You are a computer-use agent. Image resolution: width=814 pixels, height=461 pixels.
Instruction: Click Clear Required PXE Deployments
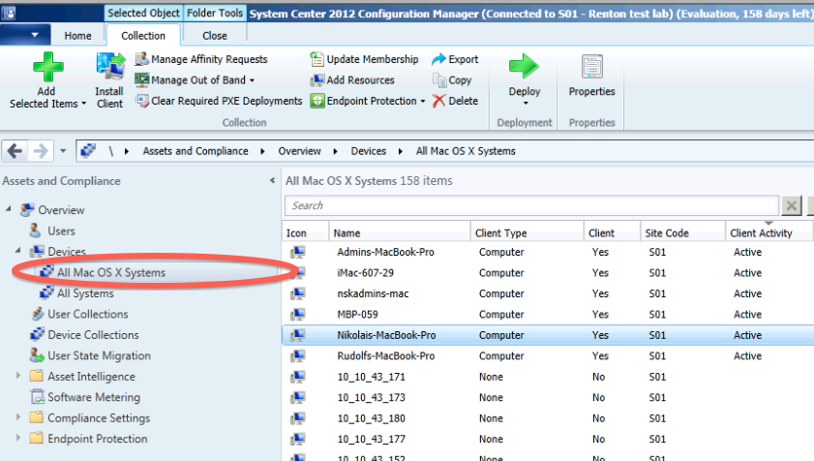tap(219, 101)
